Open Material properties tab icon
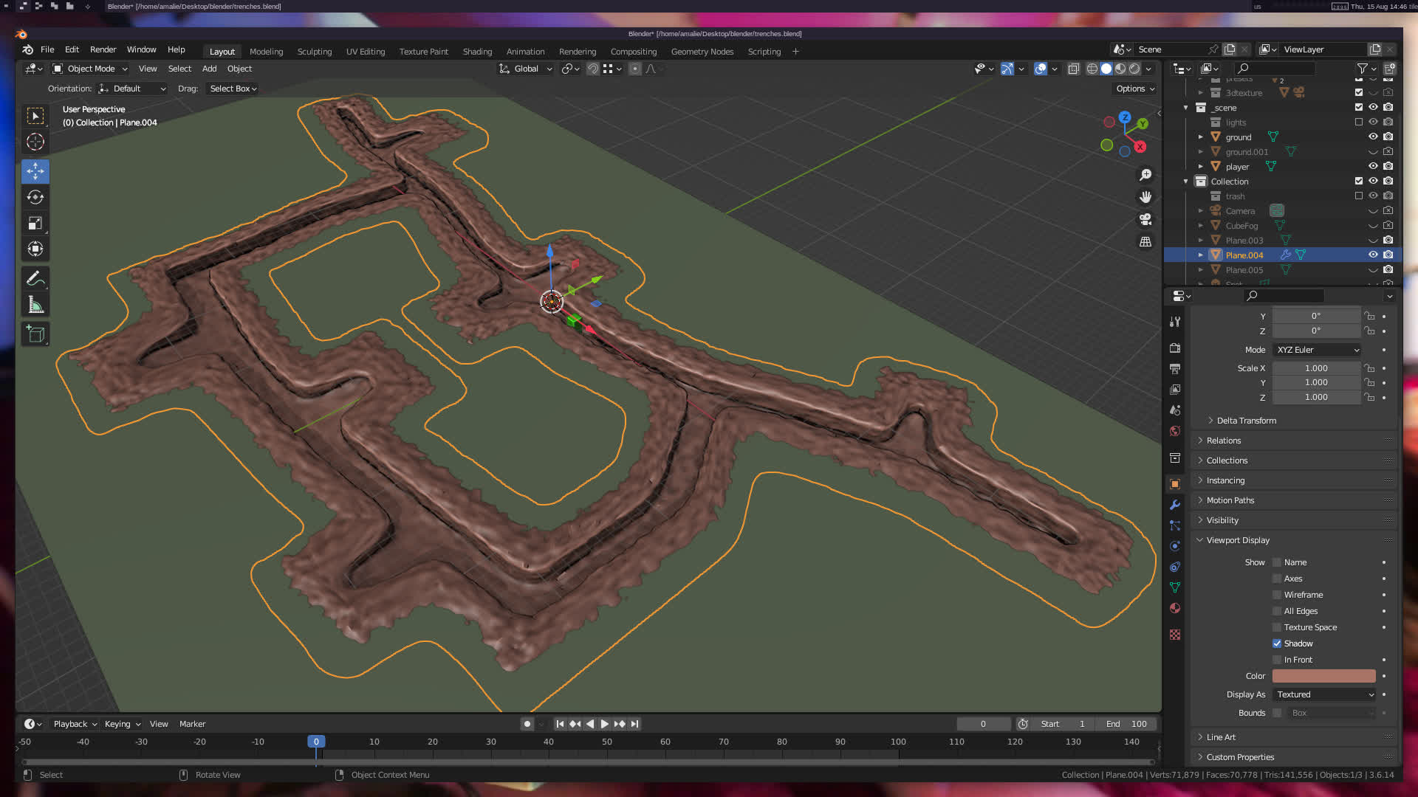The image size is (1418, 797). (1175, 608)
